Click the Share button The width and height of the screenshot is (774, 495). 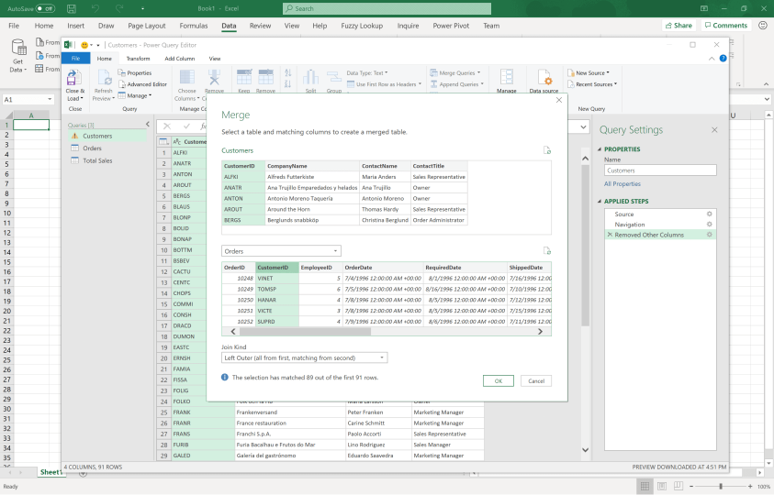pyautogui.click(x=679, y=25)
